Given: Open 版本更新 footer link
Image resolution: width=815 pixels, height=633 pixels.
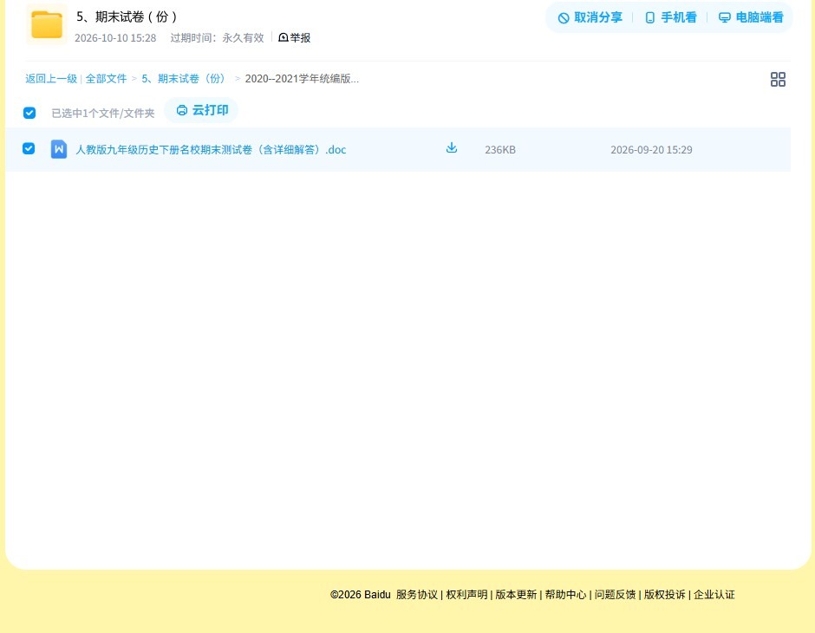Looking at the screenshot, I should (516, 595).
